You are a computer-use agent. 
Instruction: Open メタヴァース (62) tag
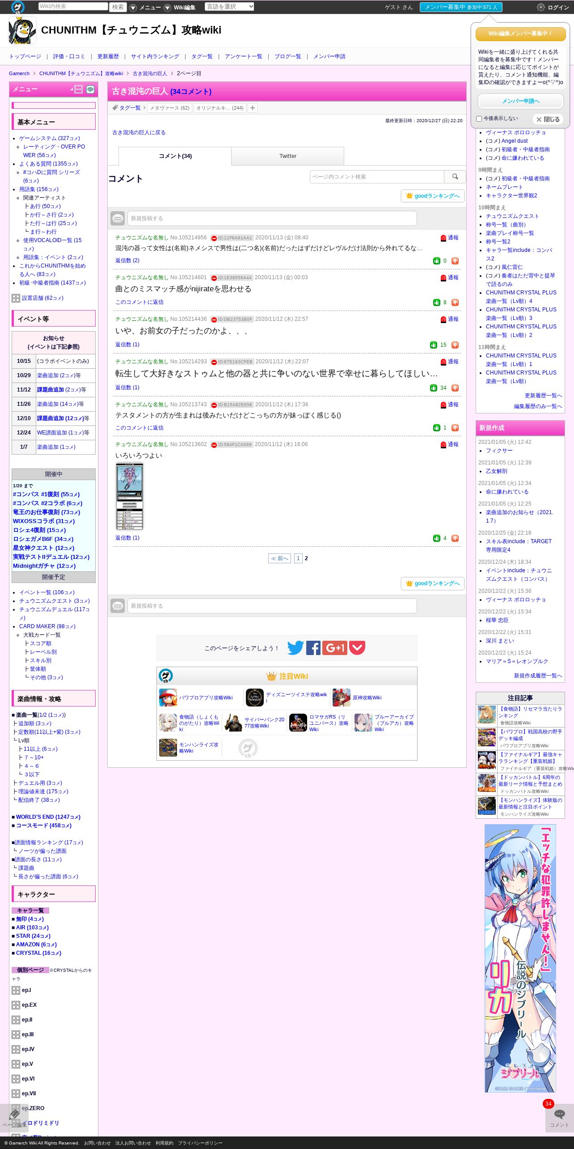[x=169, y=108]
